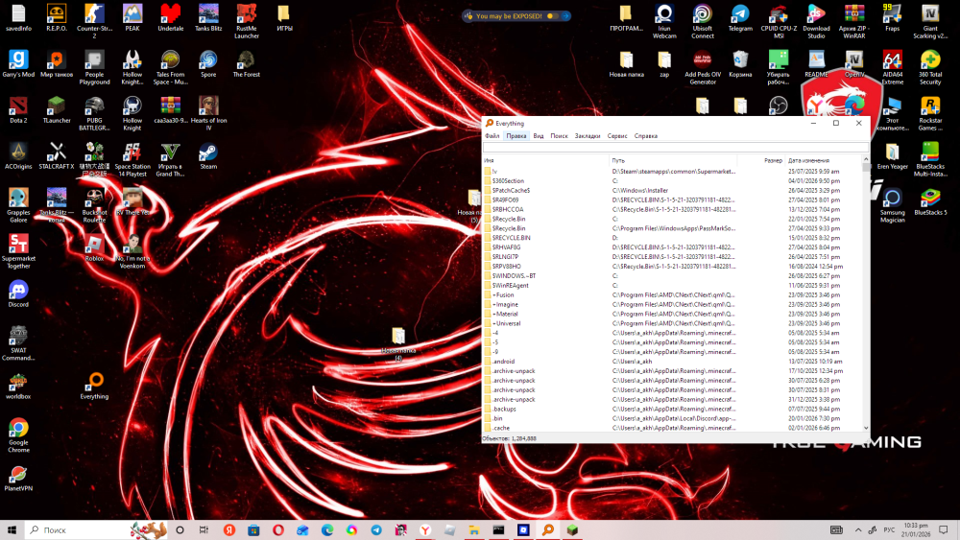Select the $360Section folder row
Screen dimensions: 960x540
(x=672, y=181)
